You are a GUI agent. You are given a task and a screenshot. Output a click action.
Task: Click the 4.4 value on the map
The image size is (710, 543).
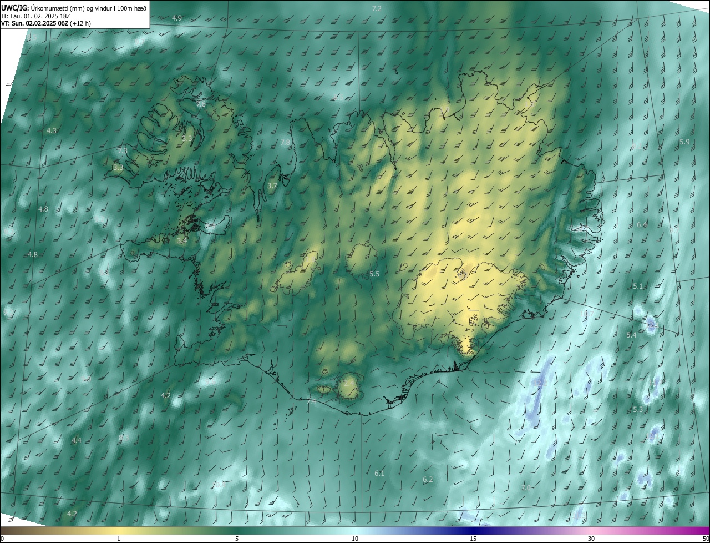click(76, 440)
